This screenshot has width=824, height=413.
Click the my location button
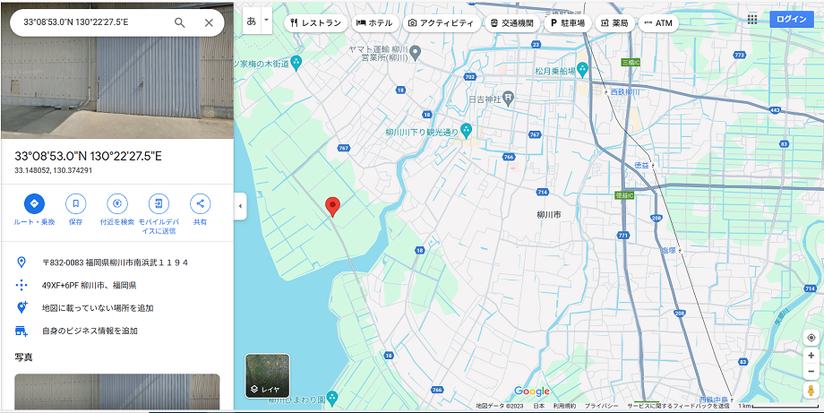point(811,338)
